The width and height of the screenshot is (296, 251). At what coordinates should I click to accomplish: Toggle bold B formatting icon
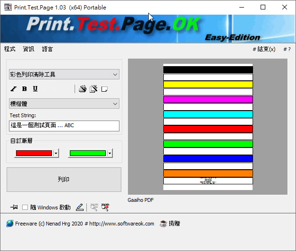pos(25,89)
